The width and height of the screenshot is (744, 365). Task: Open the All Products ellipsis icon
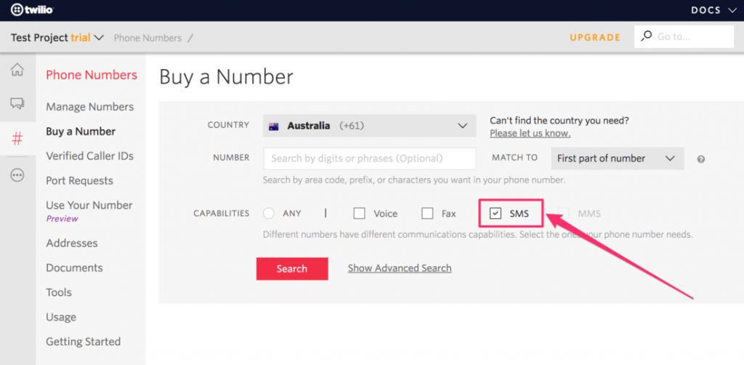[17, 175]
